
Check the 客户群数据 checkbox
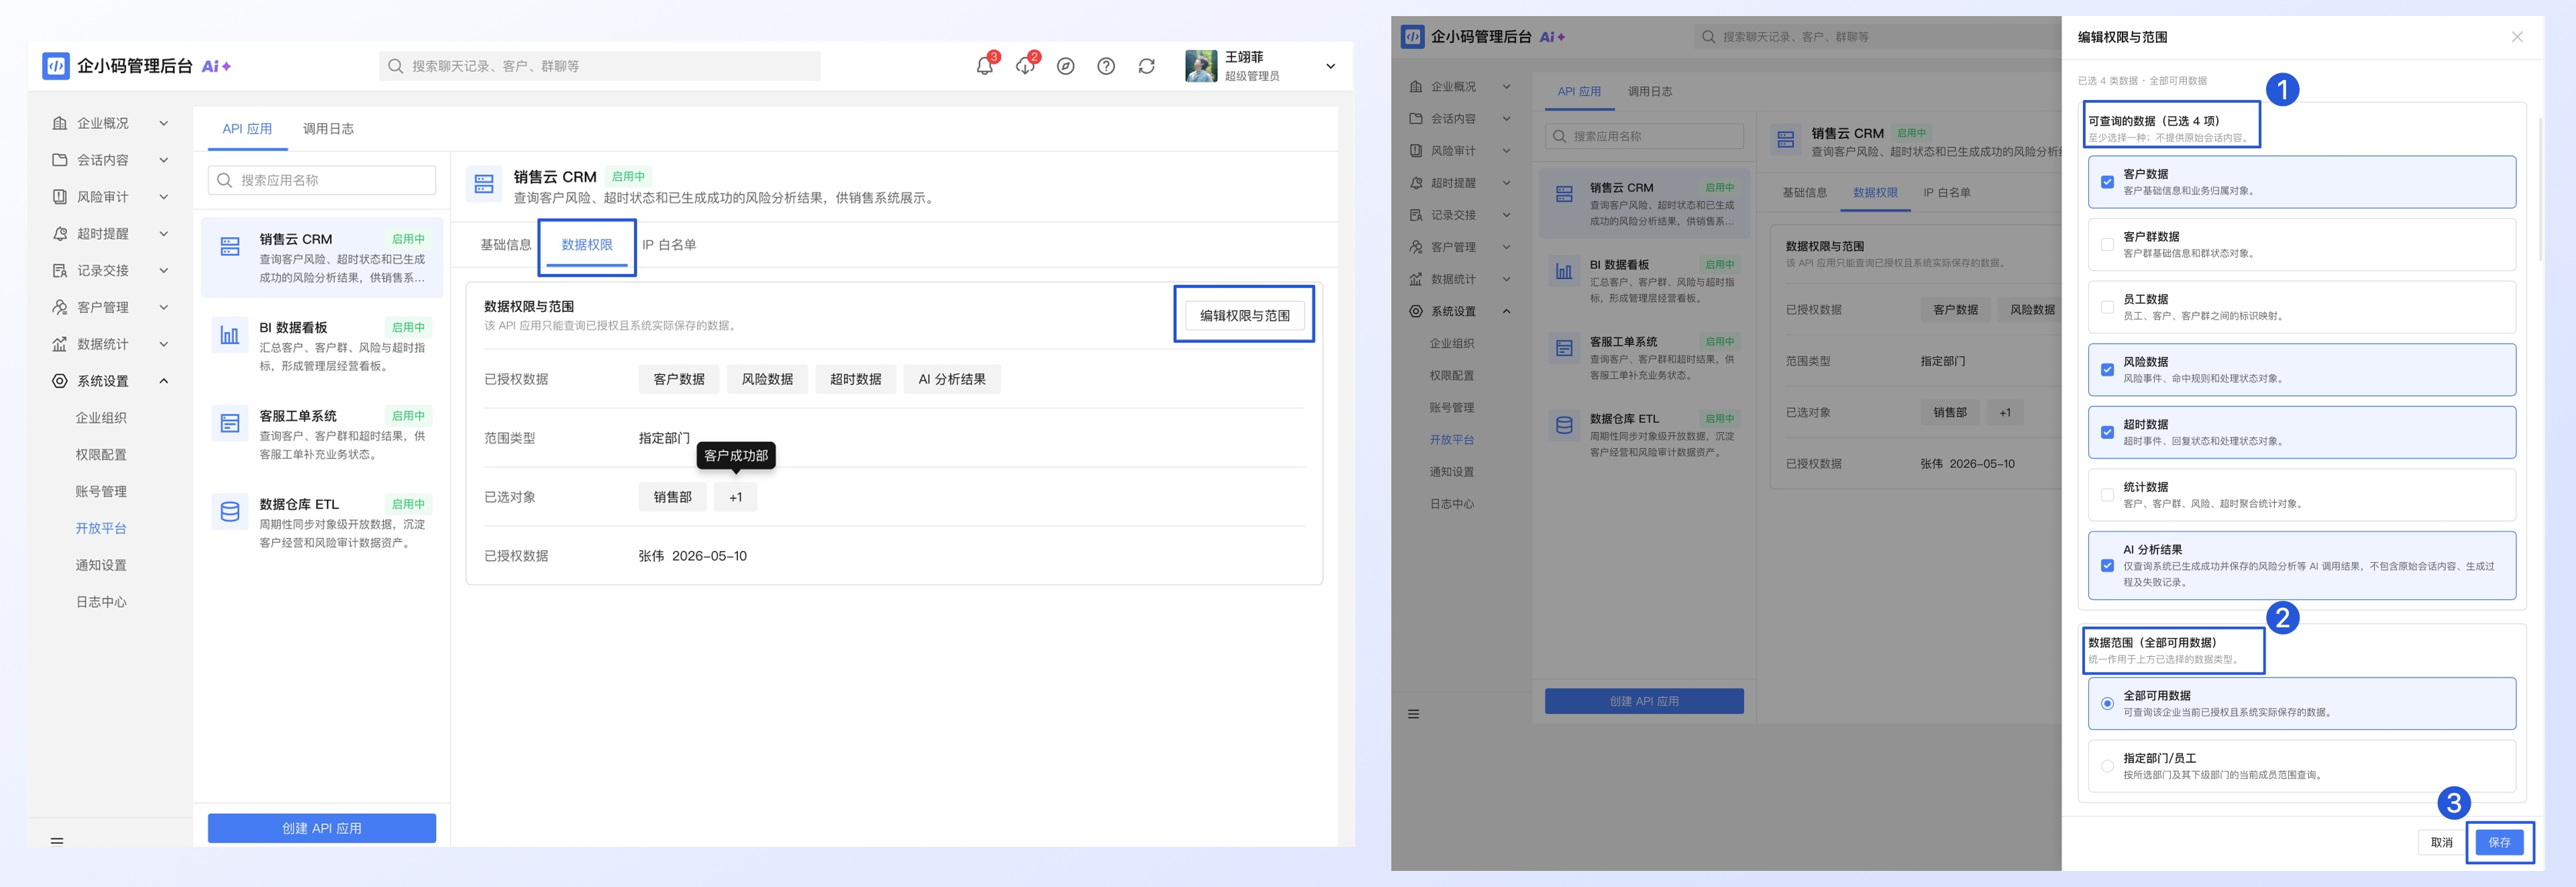pos(2107,245)
